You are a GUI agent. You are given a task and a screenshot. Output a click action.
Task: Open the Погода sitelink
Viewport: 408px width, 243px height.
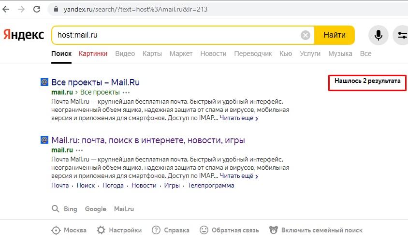pos(113,185)
